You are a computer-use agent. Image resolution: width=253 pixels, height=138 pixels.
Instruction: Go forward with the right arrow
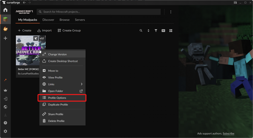coord(29,3)
